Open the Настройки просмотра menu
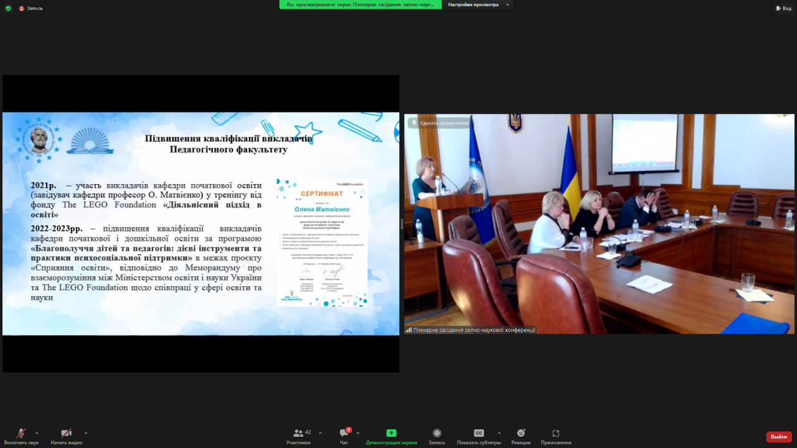 478,4
